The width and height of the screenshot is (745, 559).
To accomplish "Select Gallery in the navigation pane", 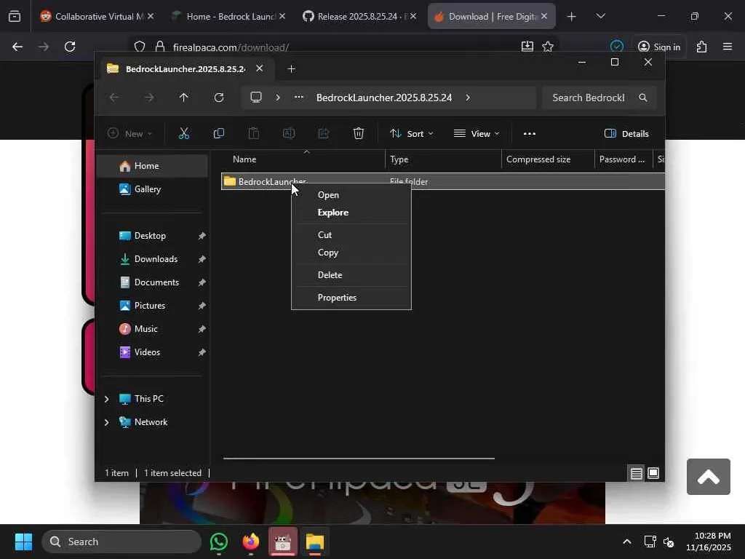I will click(x=153, y=189).
